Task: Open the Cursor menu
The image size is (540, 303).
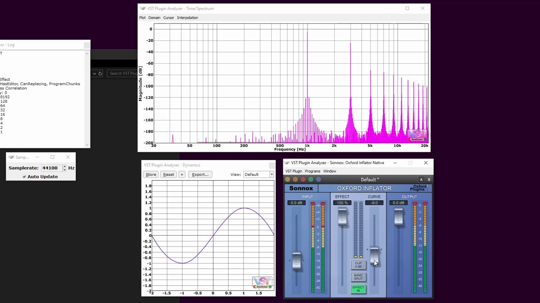Action: point(168,18)
